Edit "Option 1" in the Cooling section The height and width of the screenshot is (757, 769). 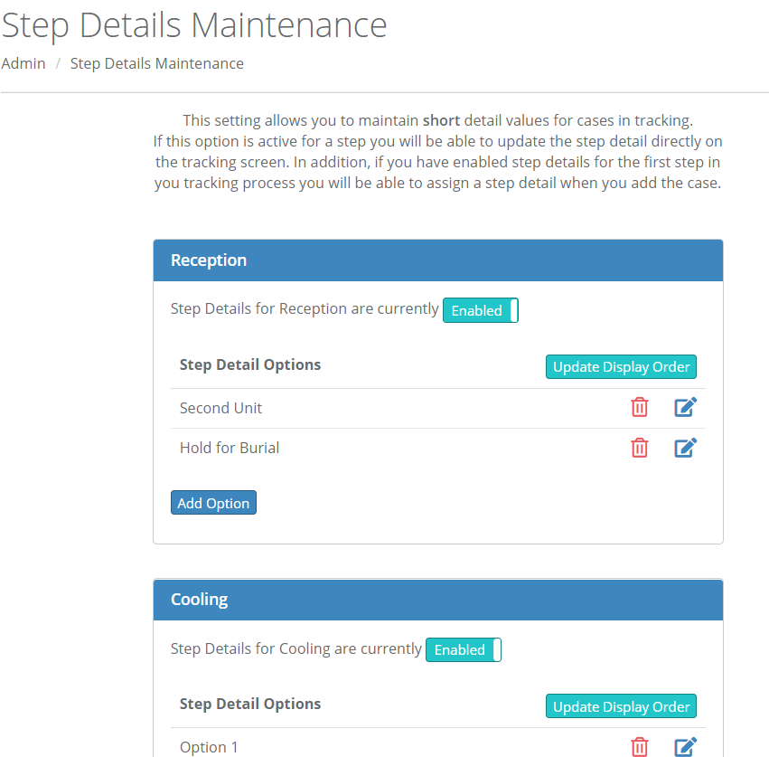click(x=685, y=746)
